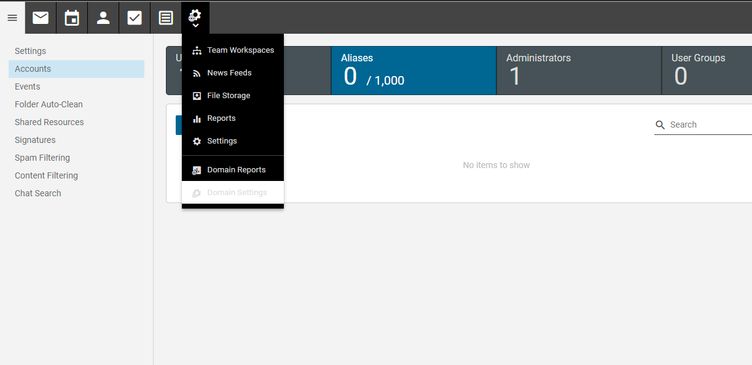Open the Tasks checkmark icon

tap(135, 18)
